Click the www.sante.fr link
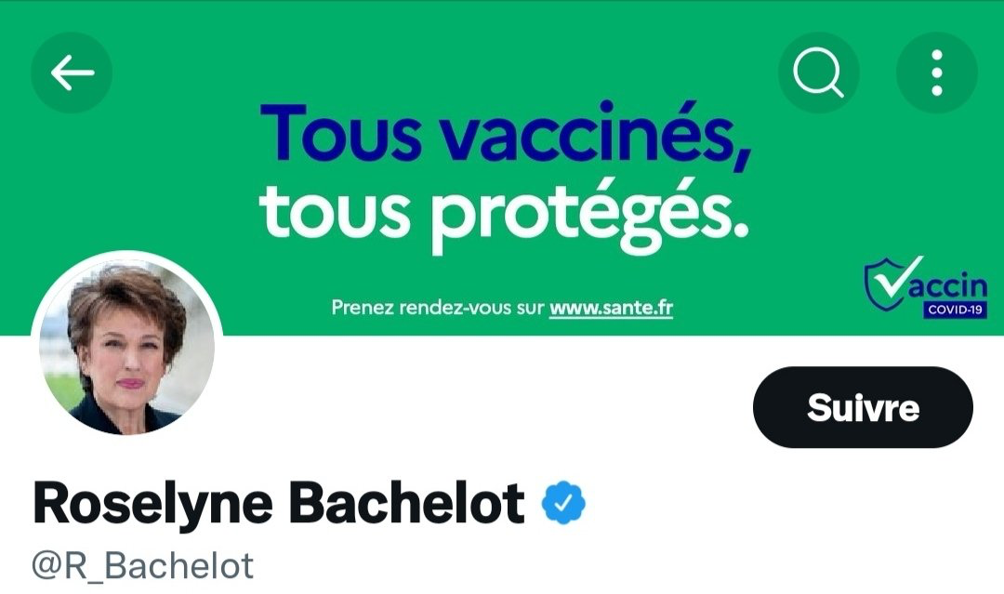This screenshot has width=1004, height=594. (611, 307)
